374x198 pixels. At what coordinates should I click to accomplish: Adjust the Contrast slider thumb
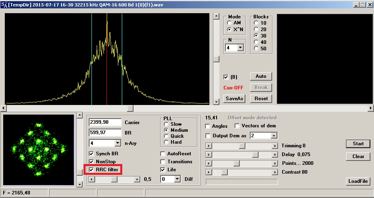(225, 172)
